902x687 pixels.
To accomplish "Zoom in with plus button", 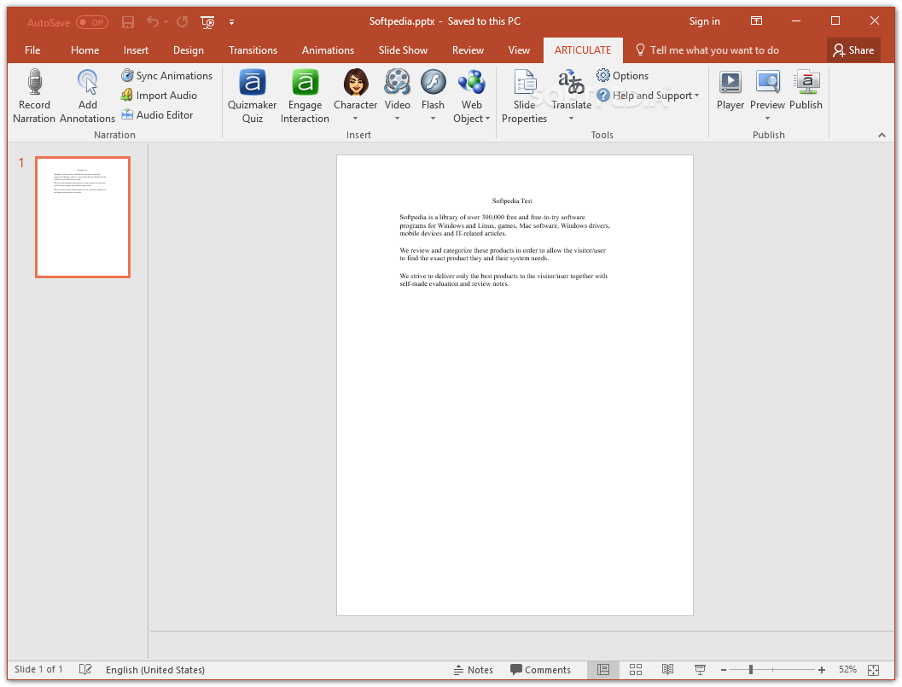I will (822, 669).
